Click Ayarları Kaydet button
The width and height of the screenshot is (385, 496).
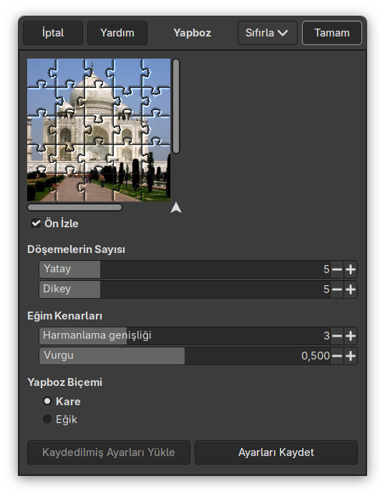(276, 452)
